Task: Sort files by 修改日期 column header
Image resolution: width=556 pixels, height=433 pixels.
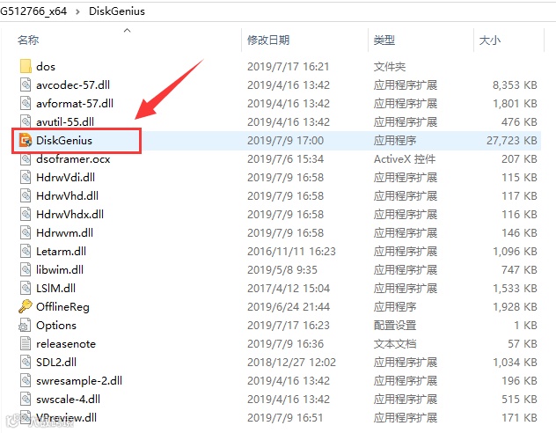Action: pos(268,40)
